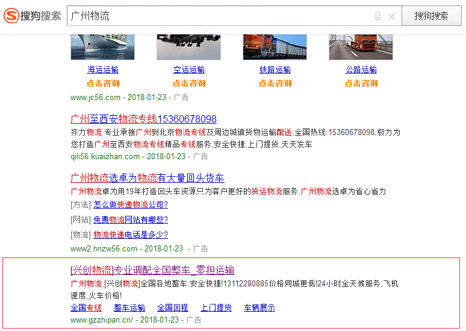Open the airplane air transport thumbnail
This screenshot has height=331, width=466.
click(x=189, y=46)
